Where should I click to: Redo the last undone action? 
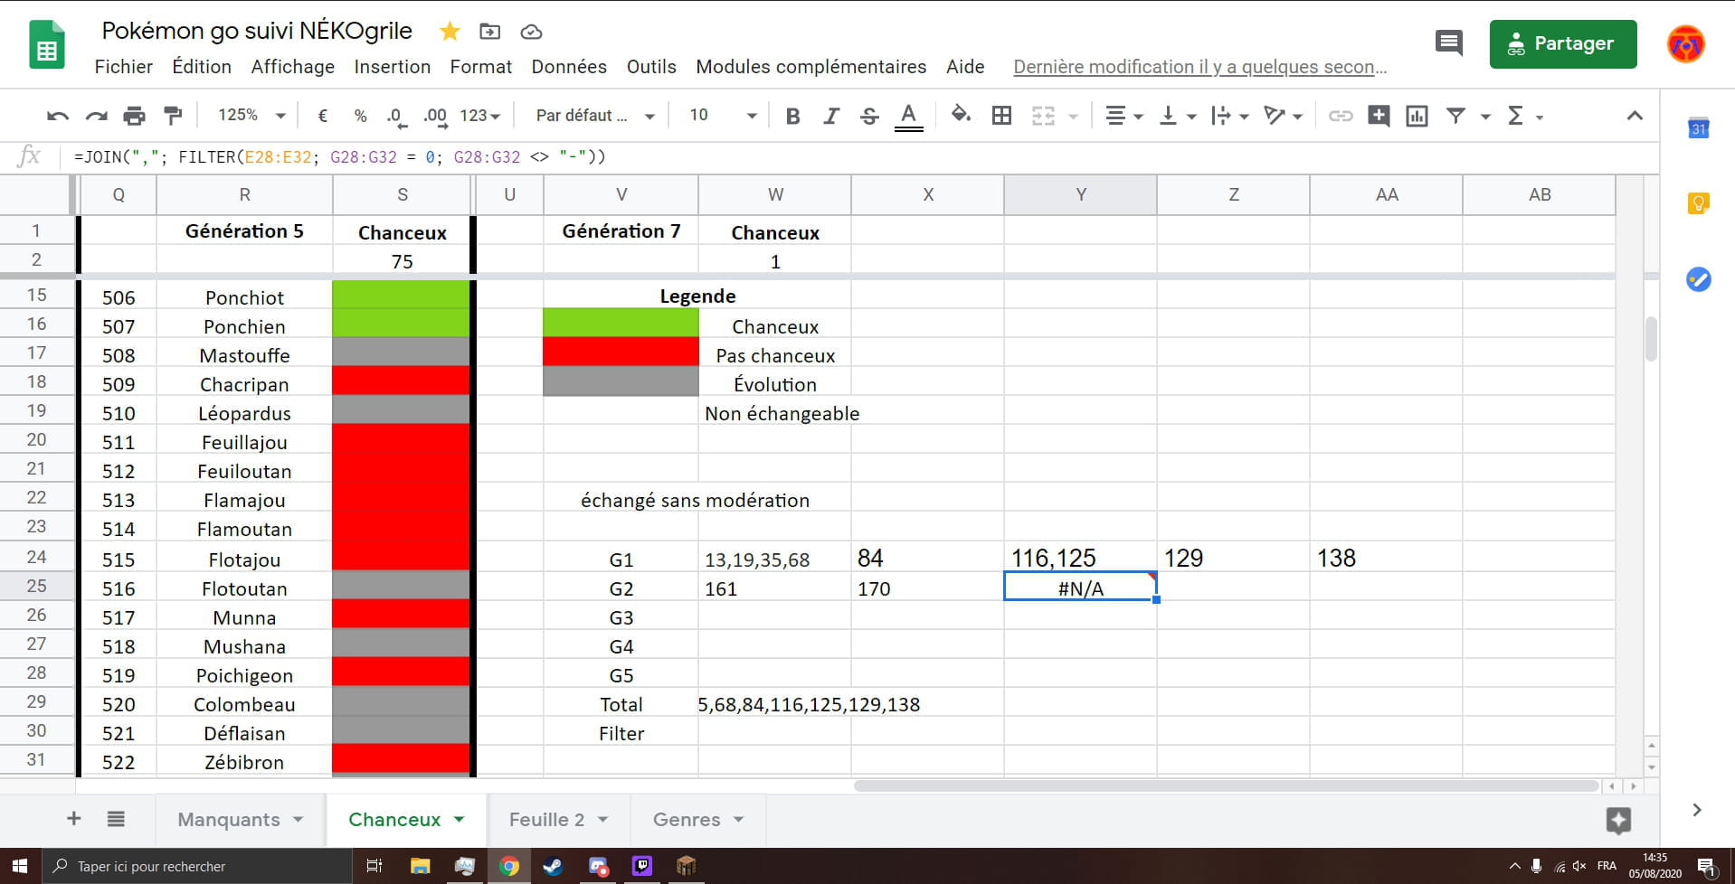[x=96, y=116]
